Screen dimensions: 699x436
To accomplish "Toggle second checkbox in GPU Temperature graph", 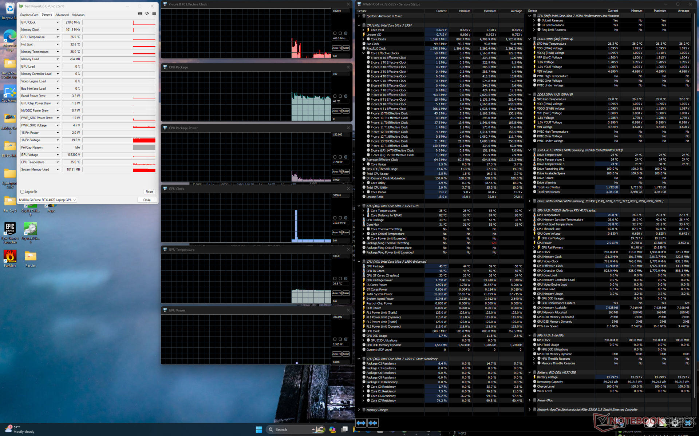I will point(340,279).
